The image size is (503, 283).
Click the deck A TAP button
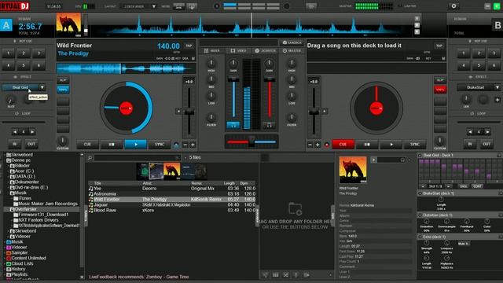click(x=189, y=46)
